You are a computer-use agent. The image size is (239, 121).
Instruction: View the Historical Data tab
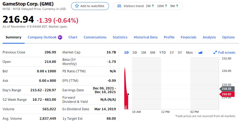(146, 37)
